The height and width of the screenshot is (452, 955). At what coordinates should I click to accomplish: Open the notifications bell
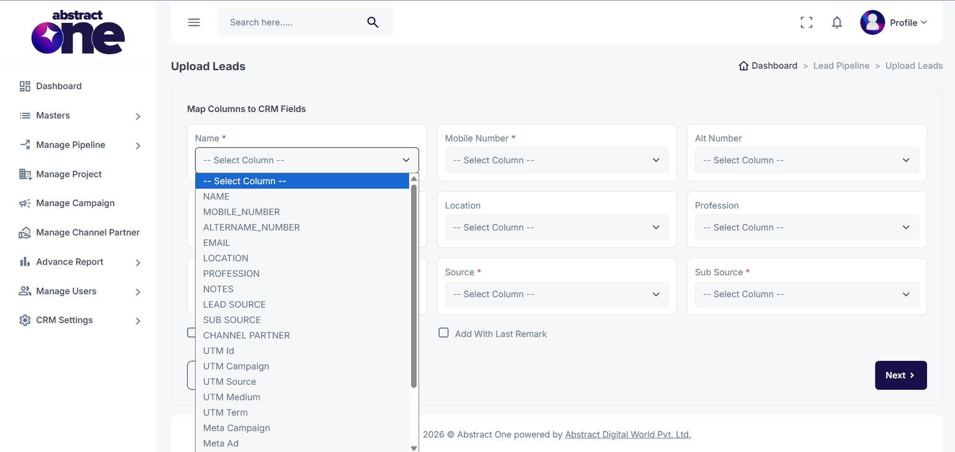tap(837, 22)
